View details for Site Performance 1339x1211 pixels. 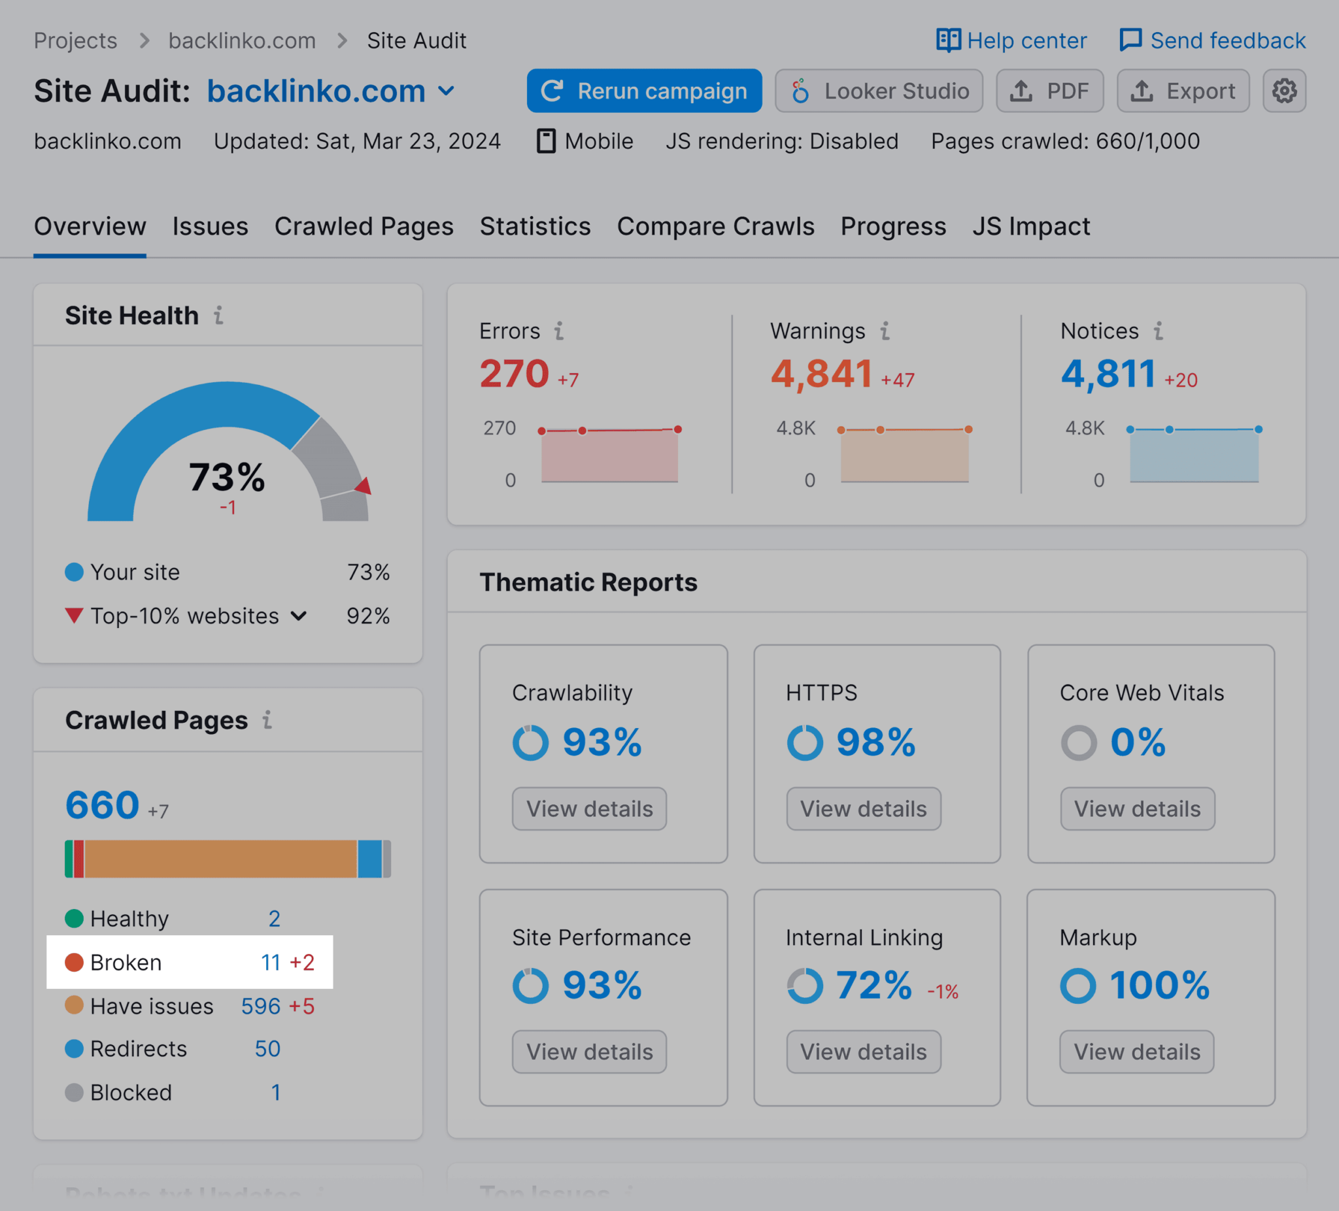589,1052
